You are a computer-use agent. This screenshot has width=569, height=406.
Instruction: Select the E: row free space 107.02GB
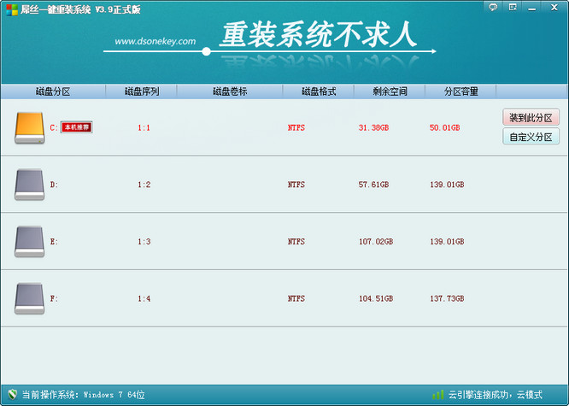(x=374, y=242)
